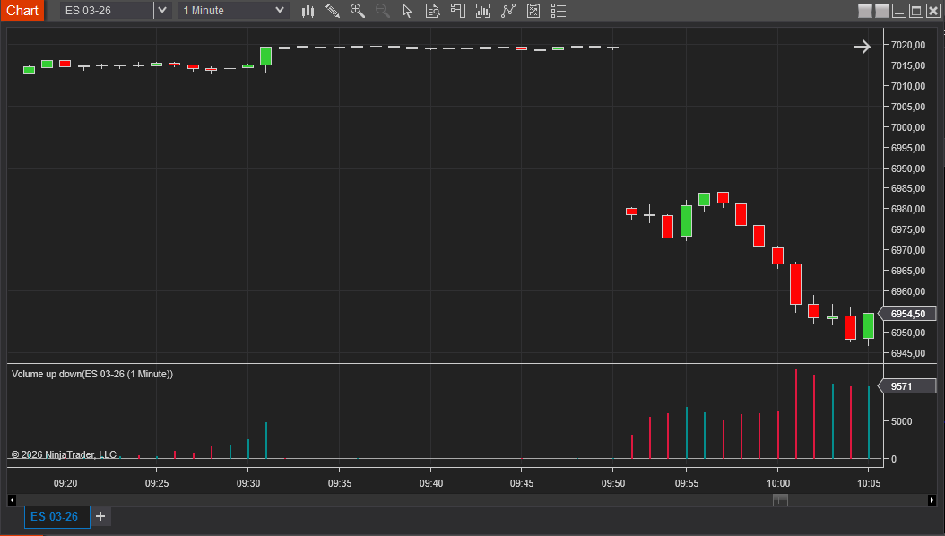Add a new tab with plus button
The height and width of the screenshot is (536, 945).
click(x=100, y=516)
